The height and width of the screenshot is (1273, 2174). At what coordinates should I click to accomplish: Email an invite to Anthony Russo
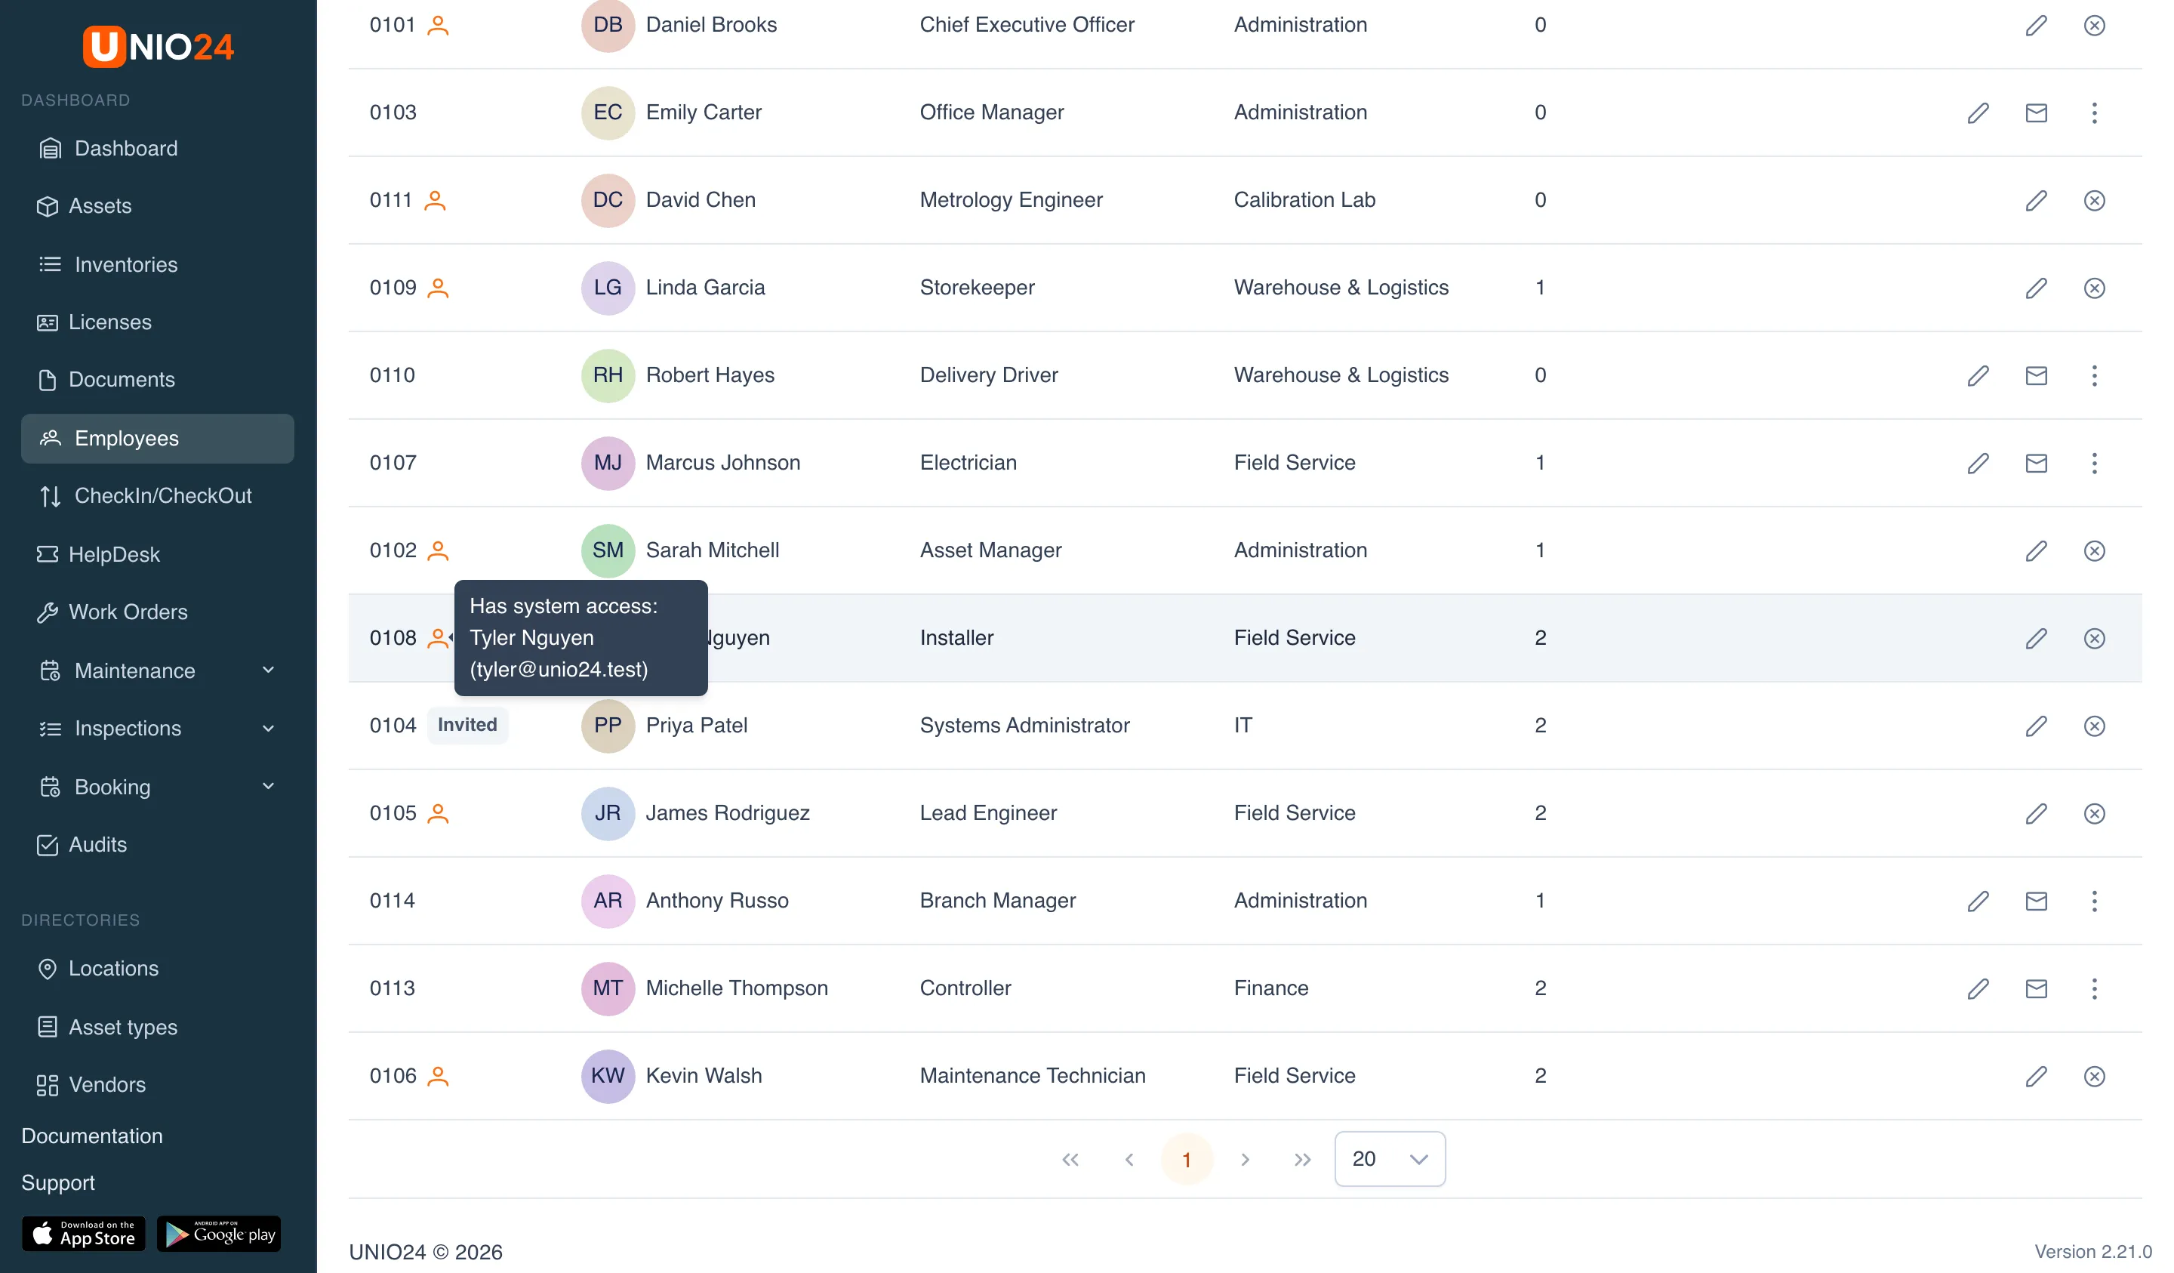pos(2036,901)
